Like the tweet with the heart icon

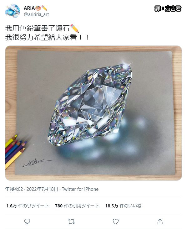coord(116,221)
